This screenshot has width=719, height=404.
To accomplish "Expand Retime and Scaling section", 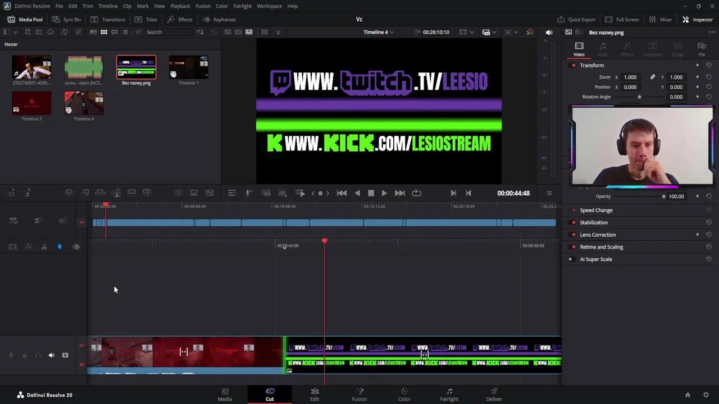I will point(601,247).
